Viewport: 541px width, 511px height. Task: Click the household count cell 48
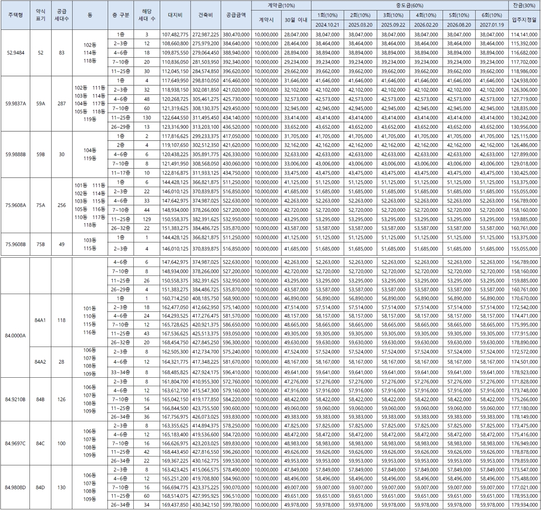coord(147,99)
